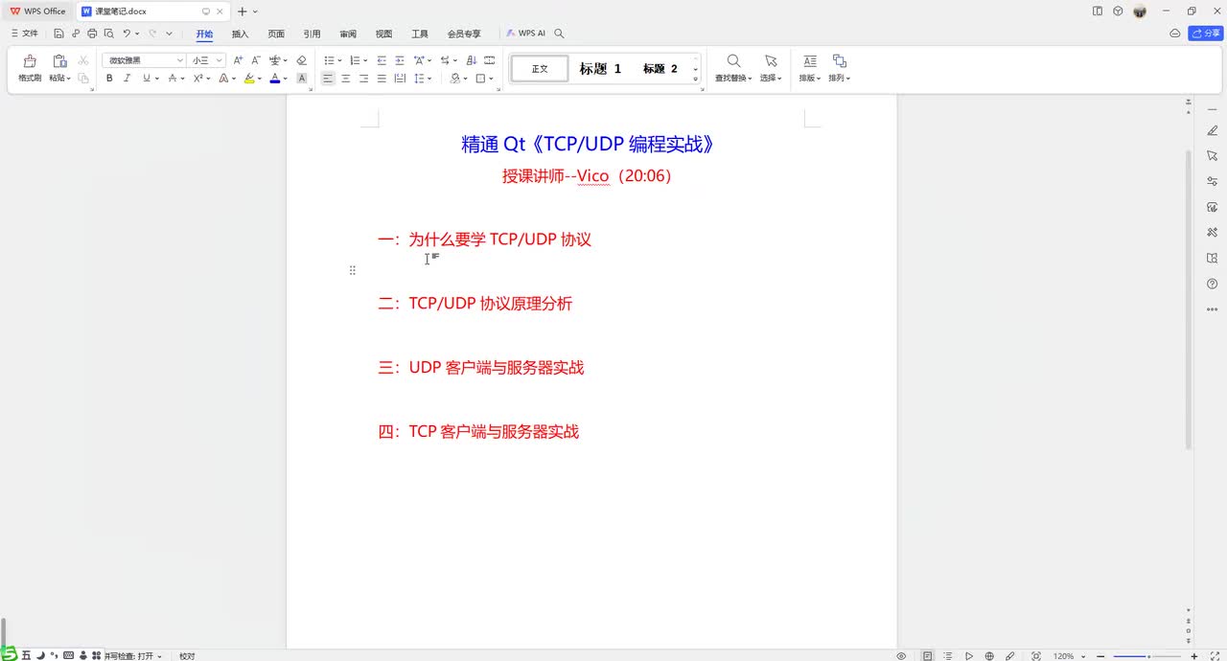This screenshot has width=1227, height=661.
Task: Click the settings sliders icon in right sidebar
Action: (1212, 181)
